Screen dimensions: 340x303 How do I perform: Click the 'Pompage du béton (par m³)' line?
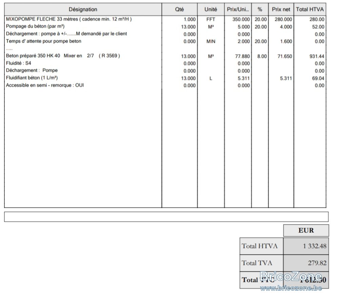(35, 26)
